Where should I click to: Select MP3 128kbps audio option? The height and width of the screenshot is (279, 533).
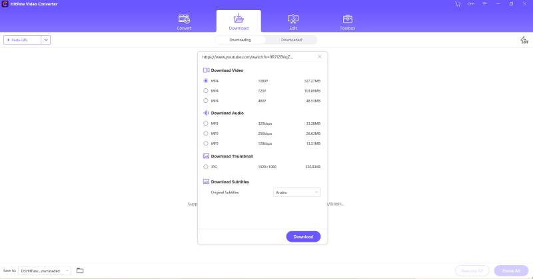206,143
